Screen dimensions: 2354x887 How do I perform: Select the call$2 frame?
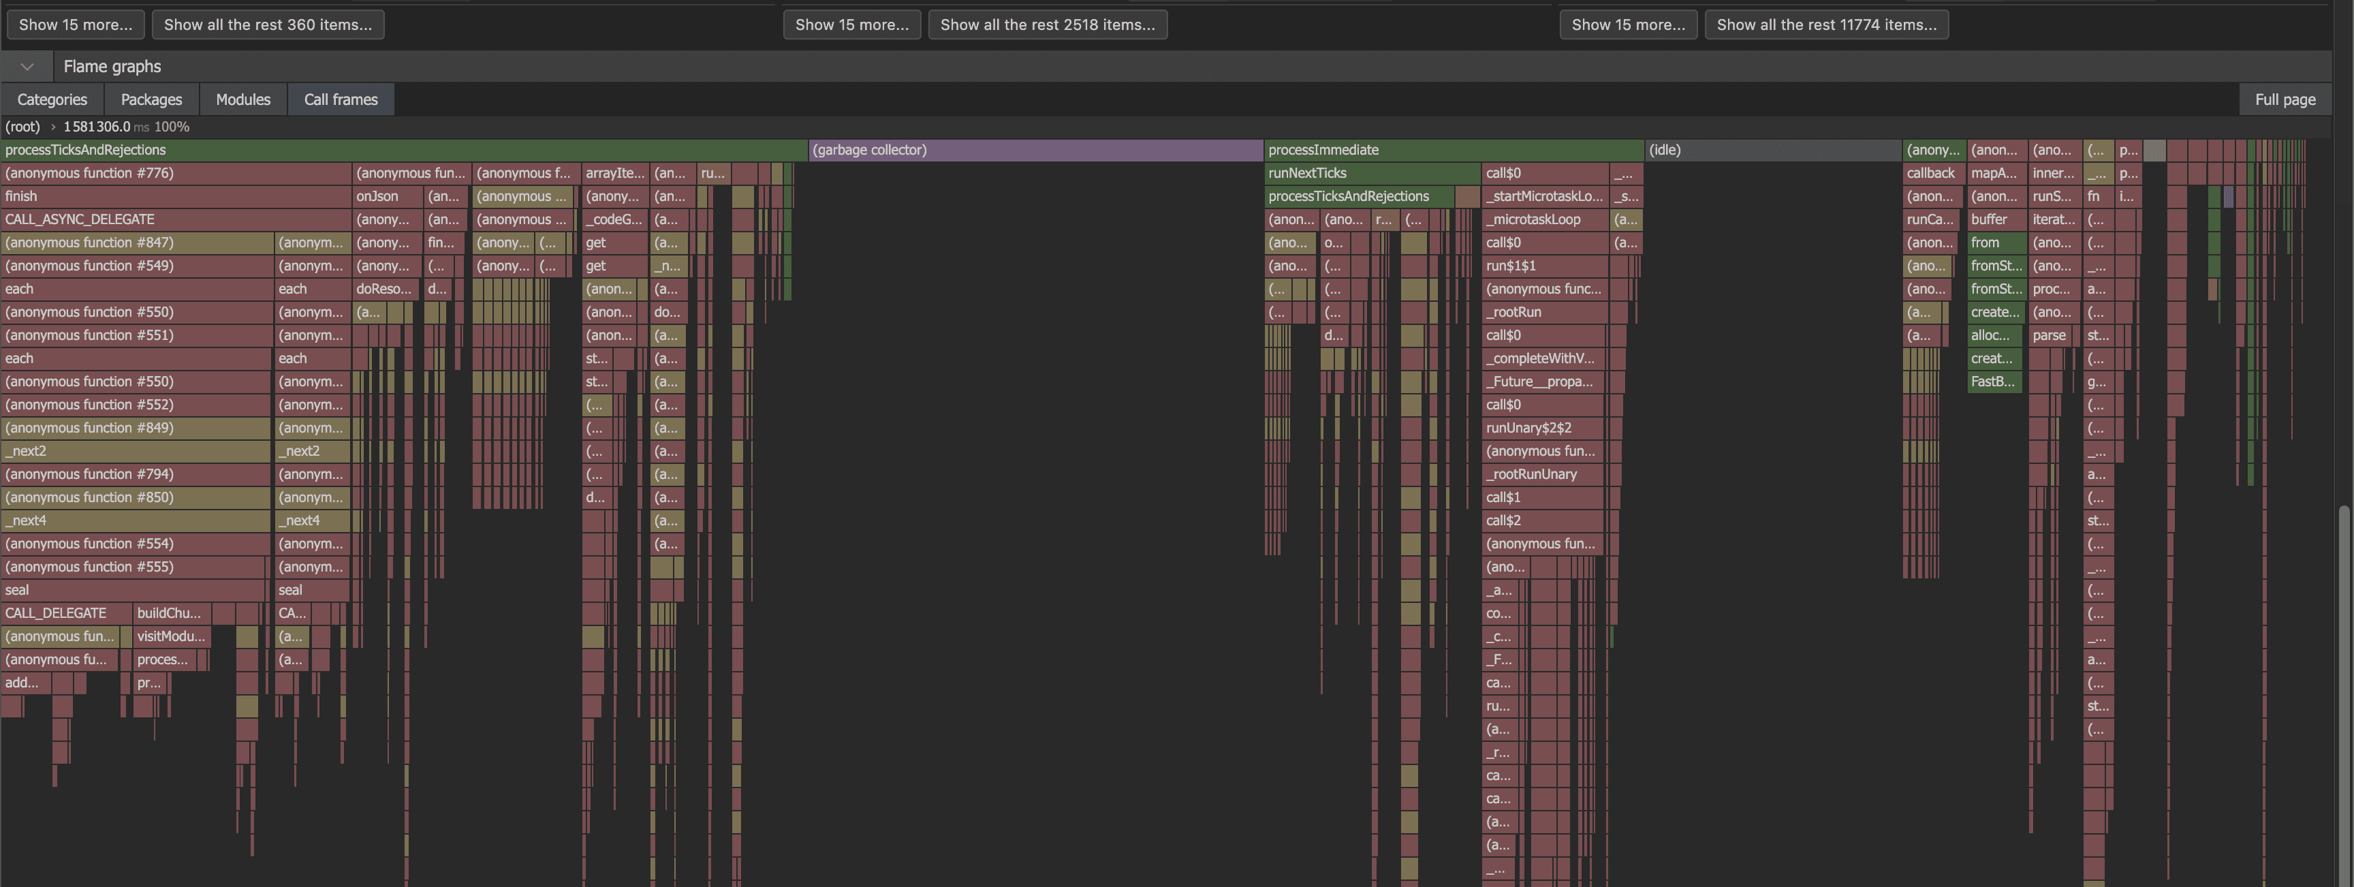point(1543,520)
